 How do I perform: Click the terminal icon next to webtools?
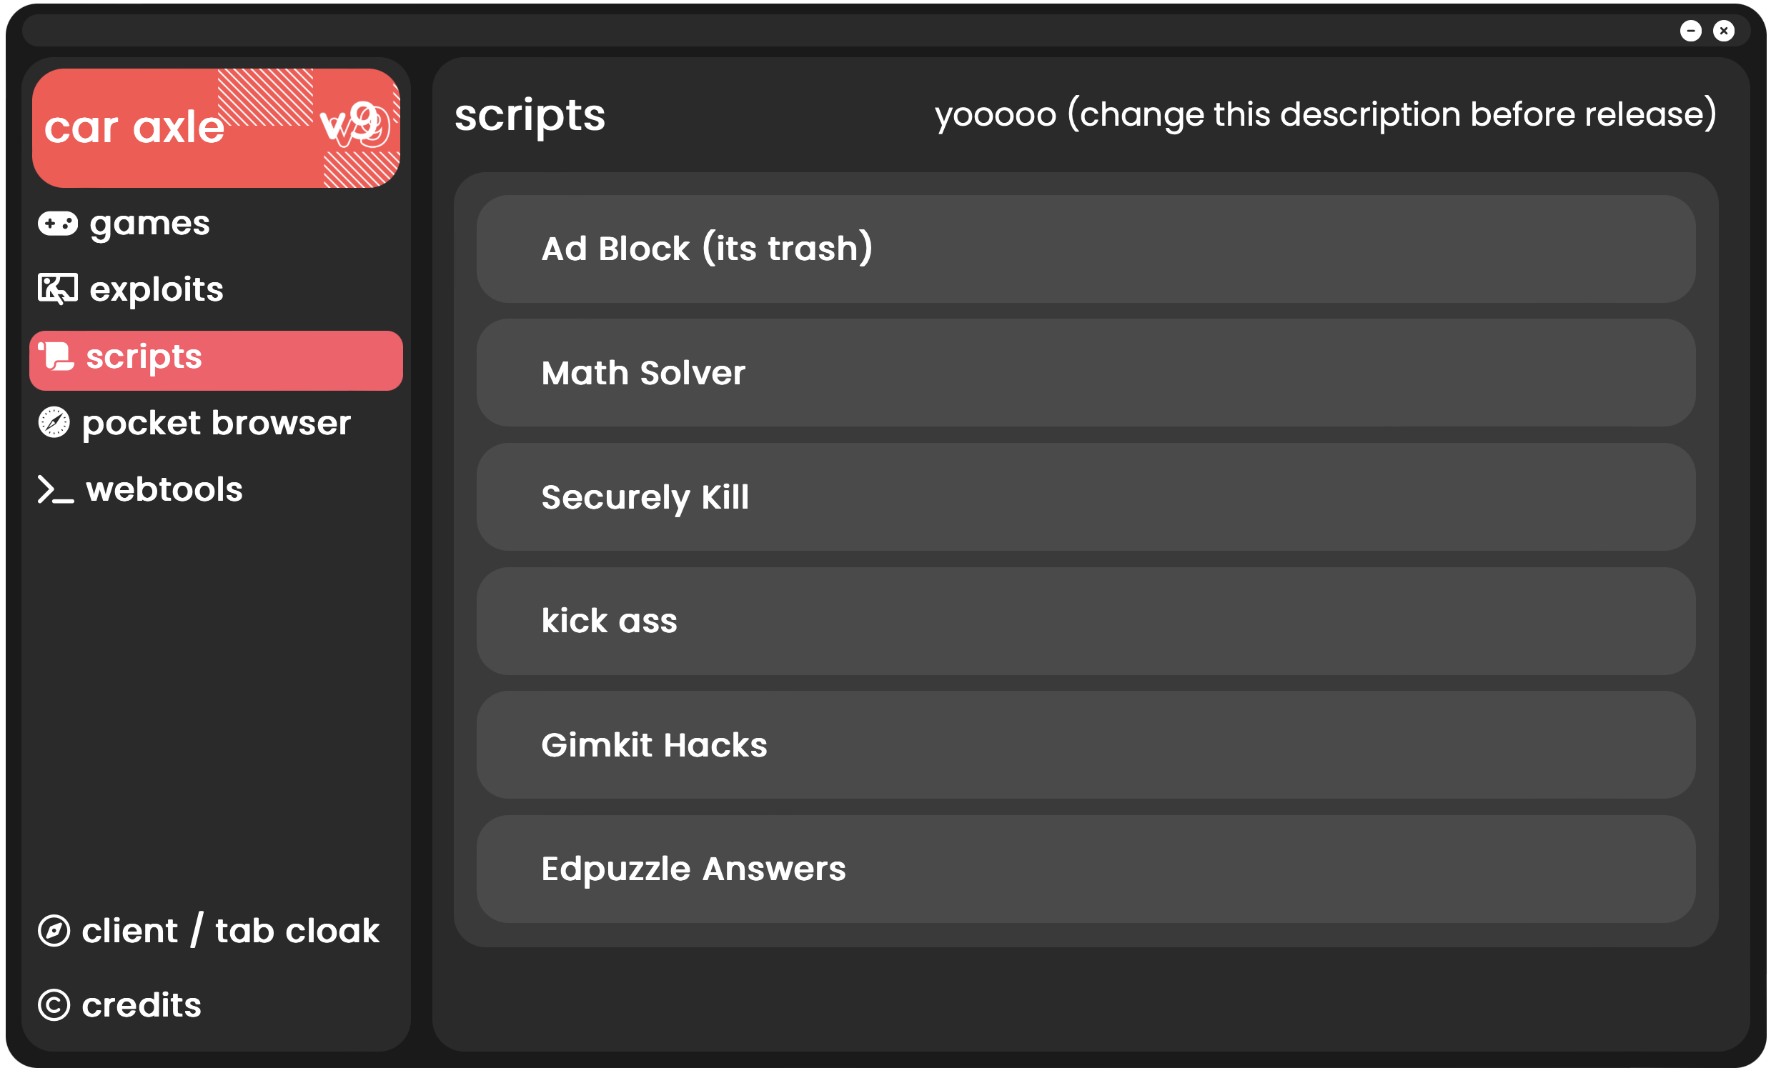54,489
